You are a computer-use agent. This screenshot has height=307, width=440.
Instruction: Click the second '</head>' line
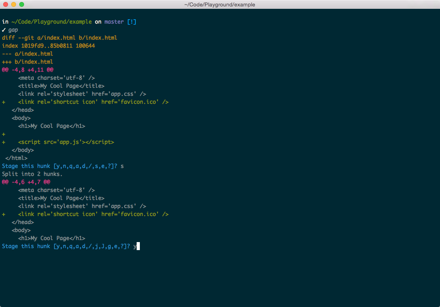coord(23,222)
